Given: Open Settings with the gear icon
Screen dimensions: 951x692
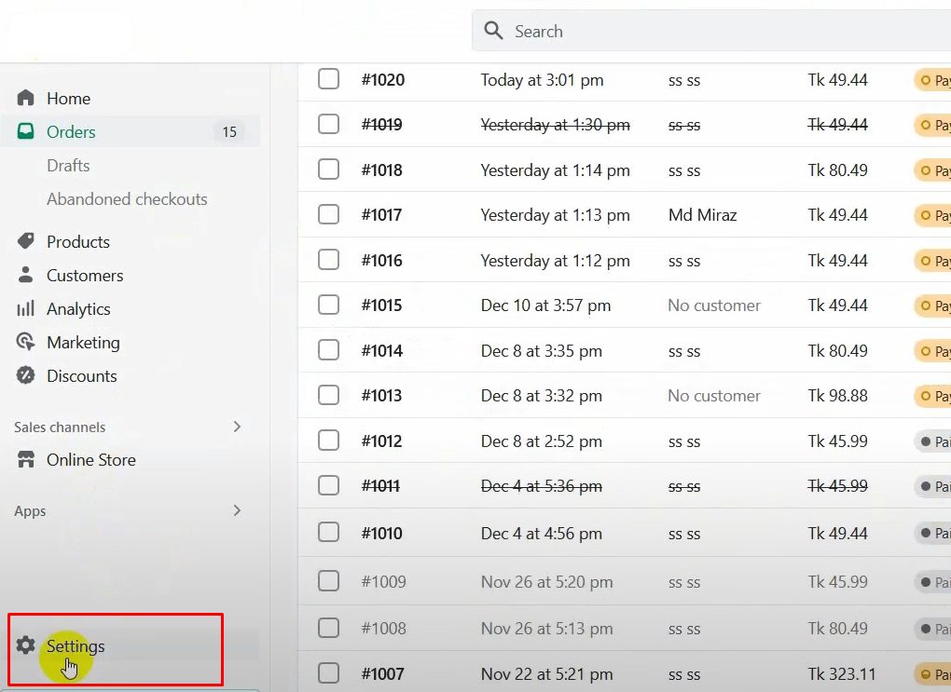Looking at the screenshot, I should click(x=26, y=645).
